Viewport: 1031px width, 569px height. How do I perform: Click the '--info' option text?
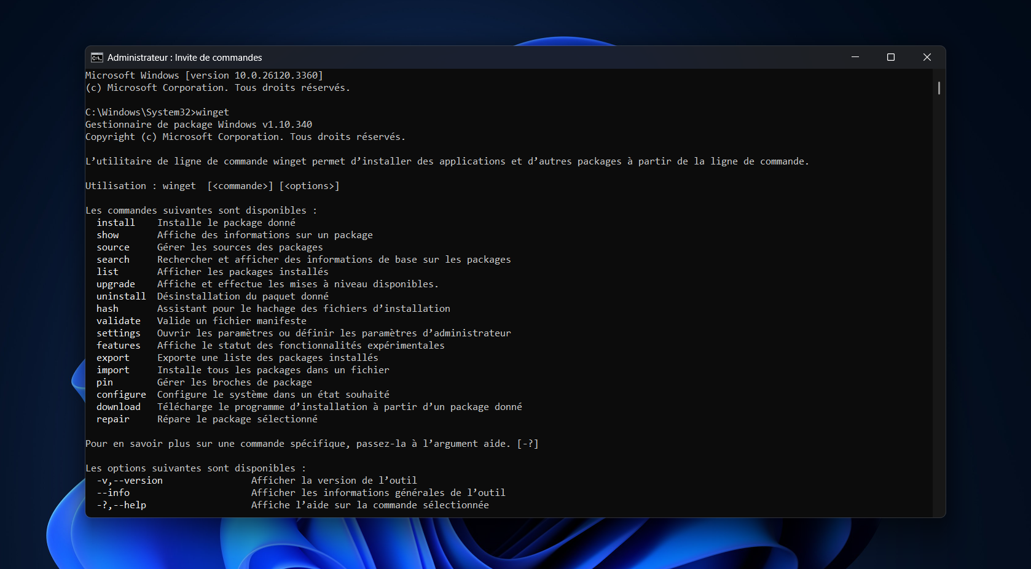point(113,493)
